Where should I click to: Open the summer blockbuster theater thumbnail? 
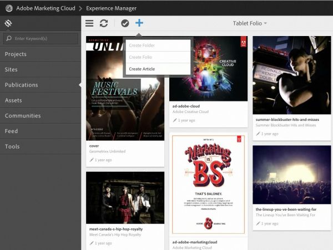click(292, 75)
